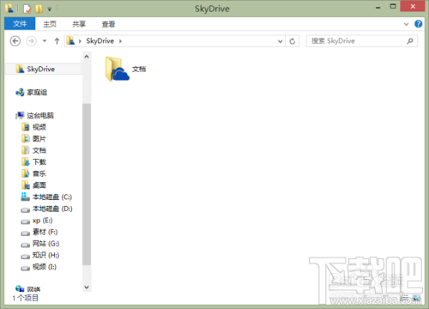The height and width of the screenshot is (309, 429).
Task: Switch to the 查看 ribbon tab
Action: (108, 24)
